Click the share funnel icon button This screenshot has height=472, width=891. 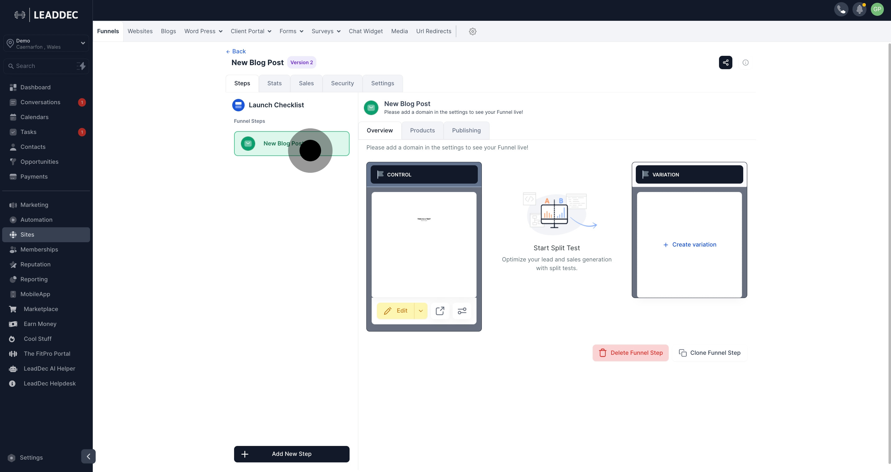point(725,63)
